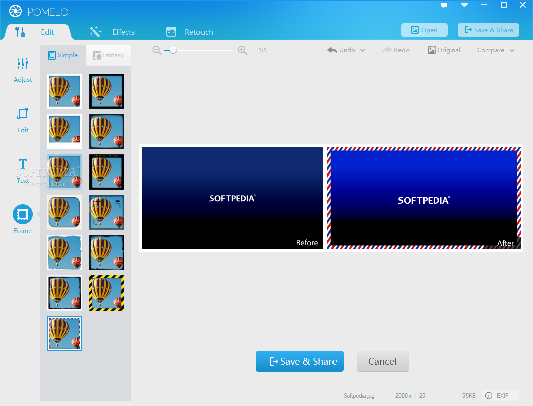Cancel the frame changes
533x406 pixels.
(382, 361)
